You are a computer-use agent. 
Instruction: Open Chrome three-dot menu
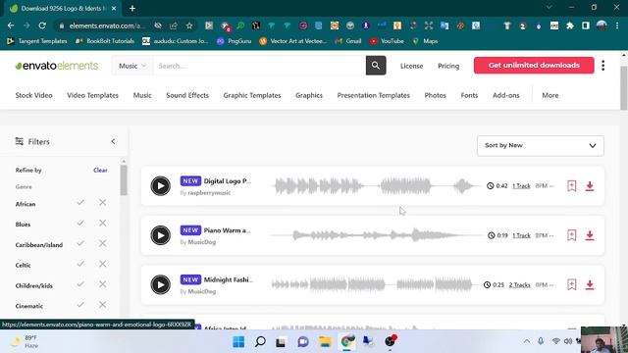click(x=617, y=25)
